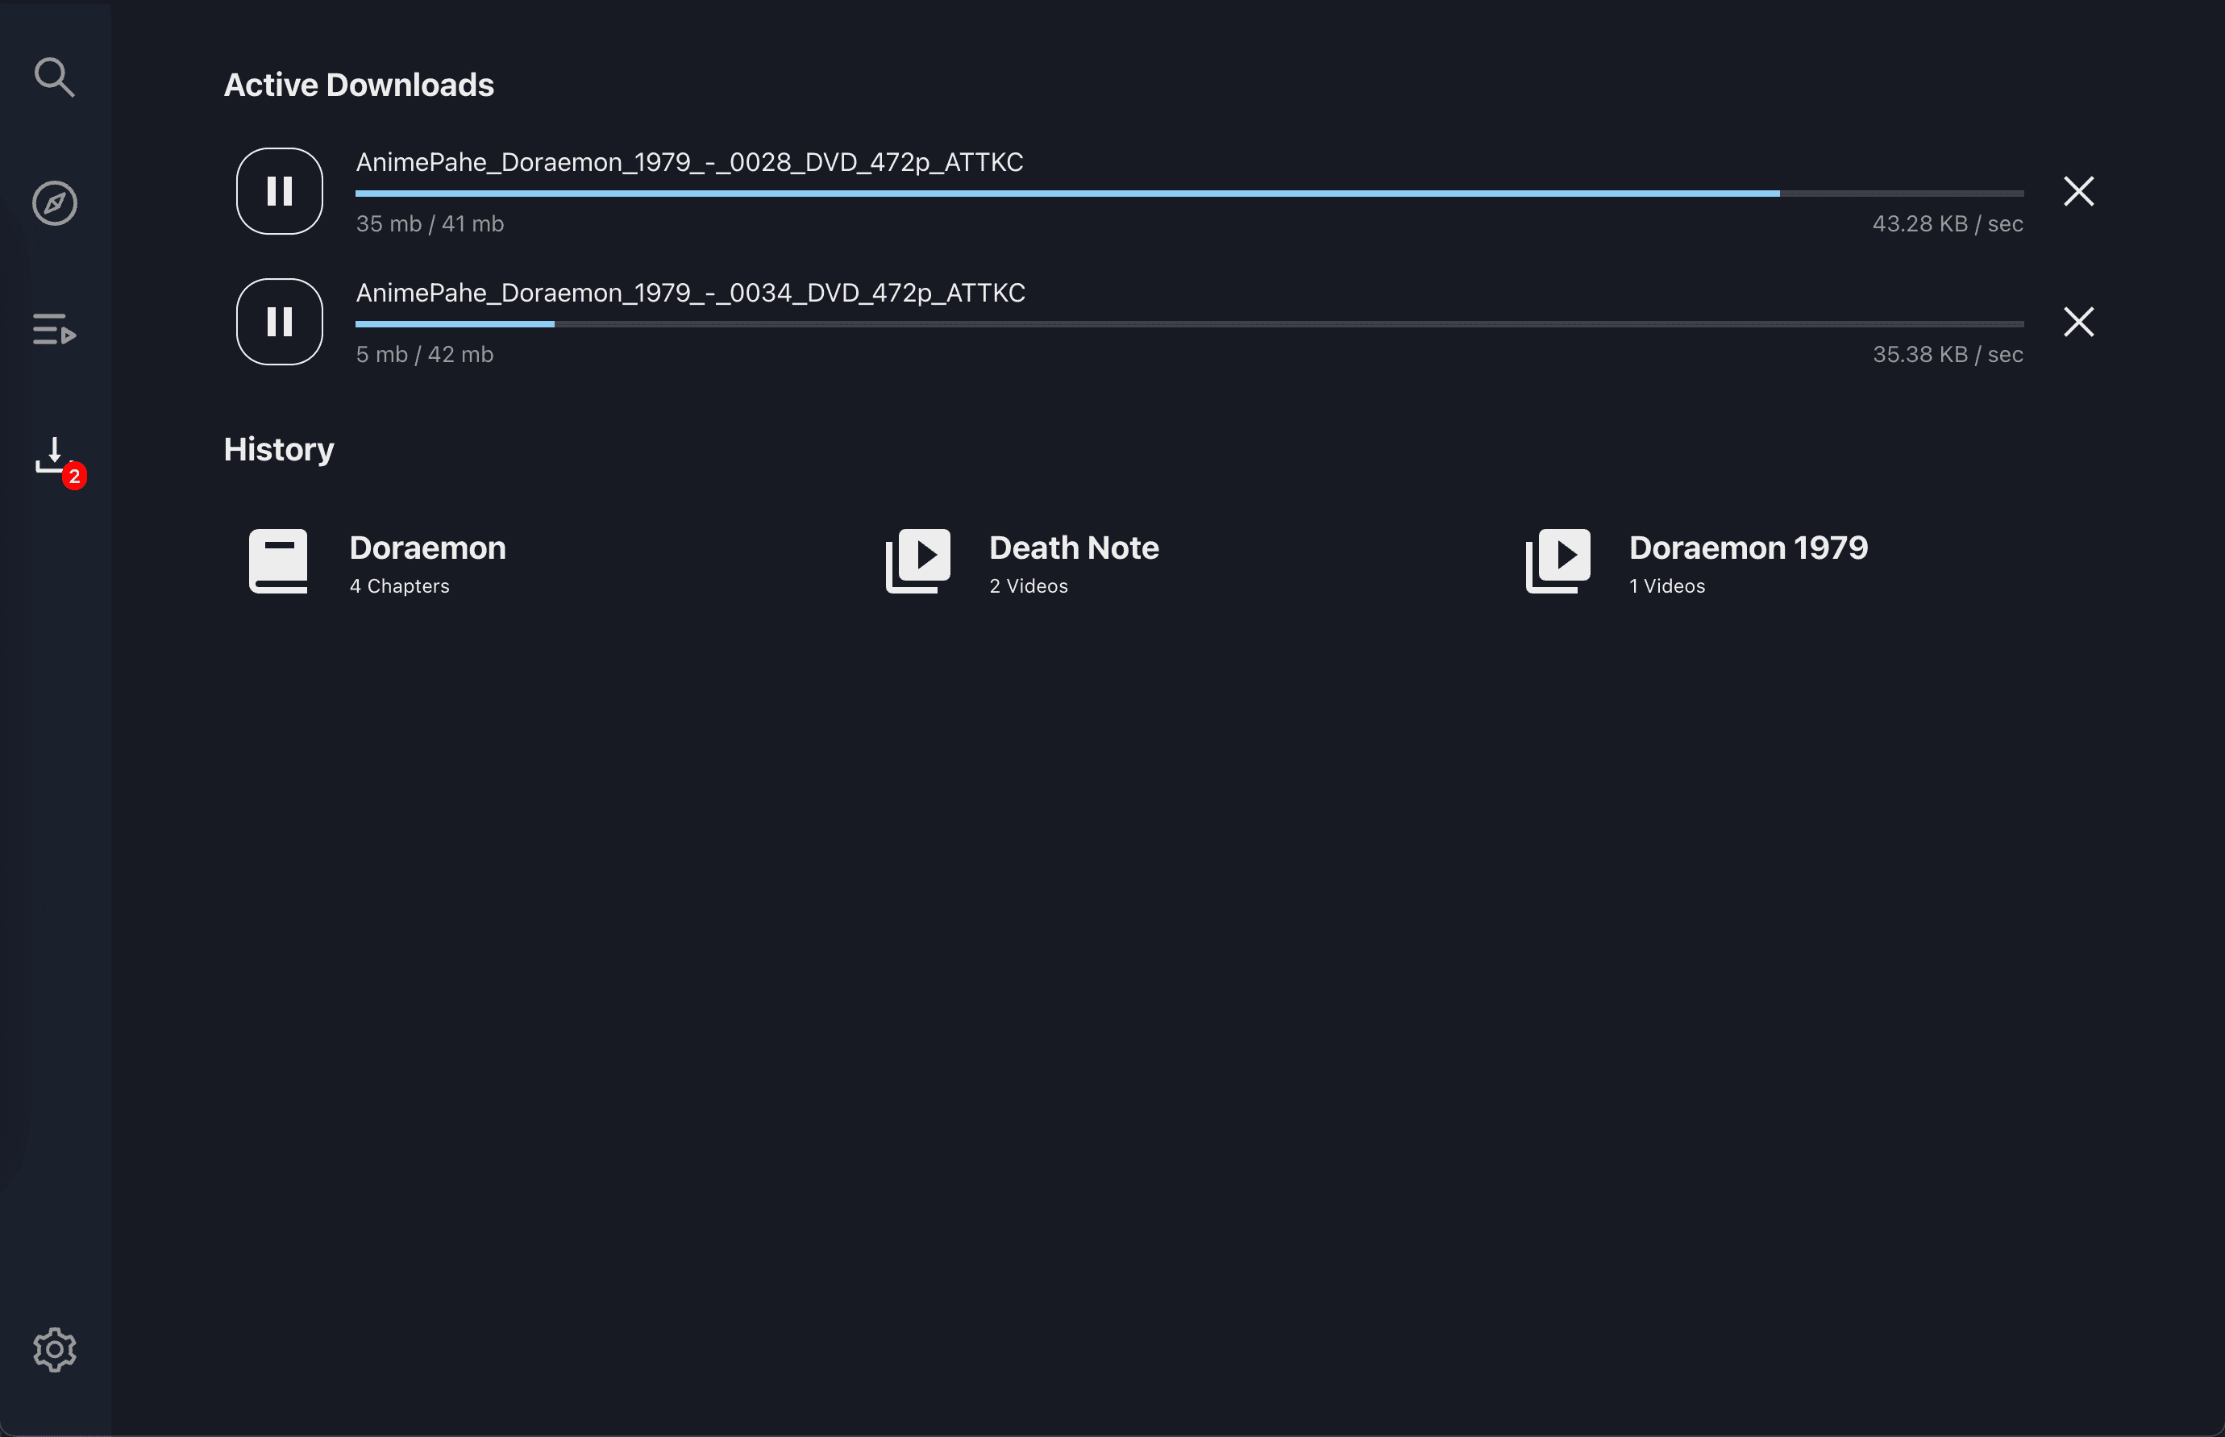
Task: Open settings gear icon
Action: tap(54, 1349)
